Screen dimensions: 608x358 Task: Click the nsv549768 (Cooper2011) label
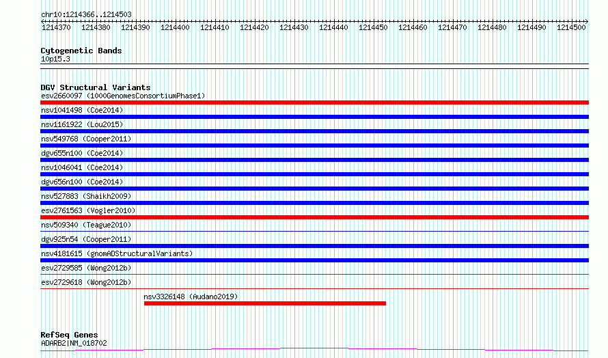pyautogui.click(x=86, y=139)
